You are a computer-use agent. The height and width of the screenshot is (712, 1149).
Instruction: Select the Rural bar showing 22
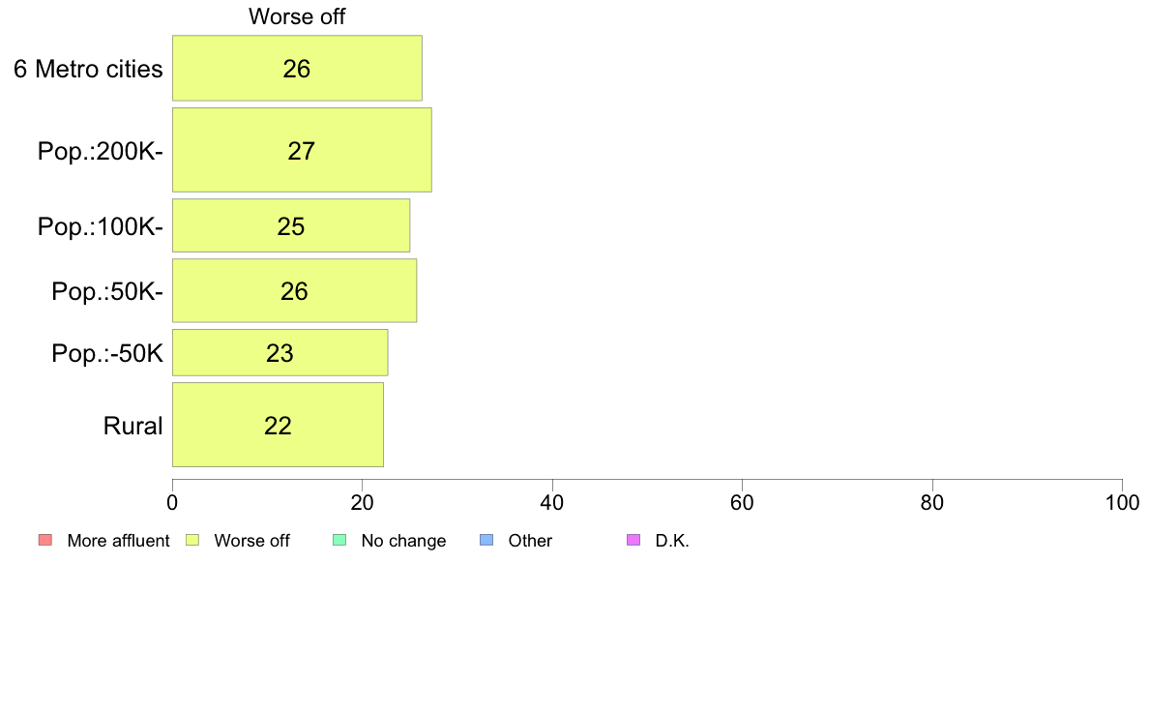278,425
